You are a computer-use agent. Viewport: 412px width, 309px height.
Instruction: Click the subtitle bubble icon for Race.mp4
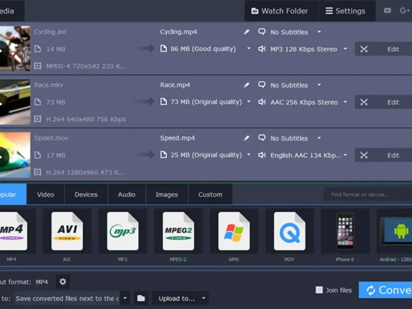(x=262, y=85)
